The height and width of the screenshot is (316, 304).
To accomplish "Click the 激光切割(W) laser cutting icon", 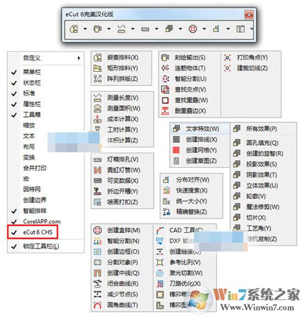I will click(160, 273).
